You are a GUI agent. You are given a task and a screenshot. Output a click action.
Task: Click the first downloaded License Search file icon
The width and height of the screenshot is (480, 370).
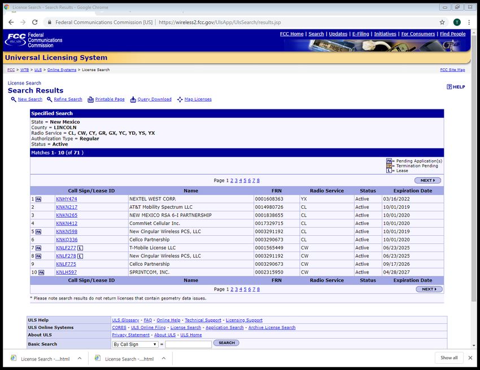[x=14, y=358]
